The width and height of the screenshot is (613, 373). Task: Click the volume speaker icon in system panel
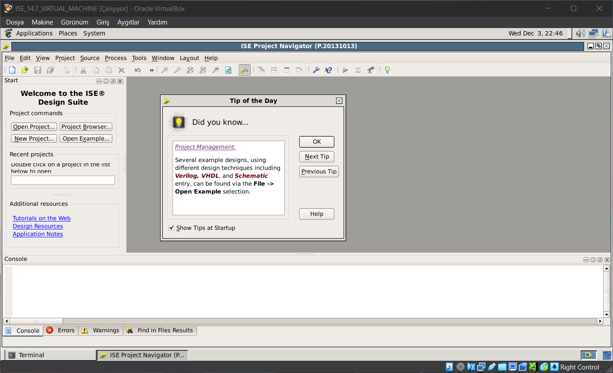click(580, 33)
